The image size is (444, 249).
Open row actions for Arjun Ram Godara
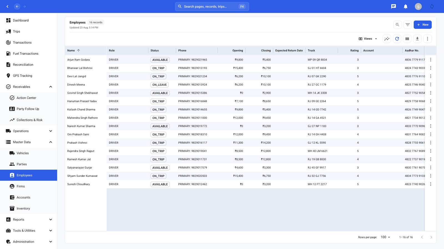[430, 60]
